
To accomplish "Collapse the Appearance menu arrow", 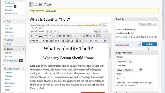I will click(x=23, y=69).
